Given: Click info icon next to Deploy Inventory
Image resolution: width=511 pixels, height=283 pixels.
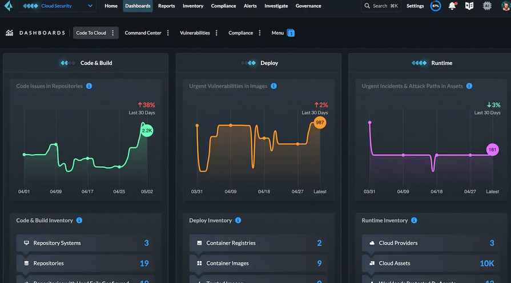Looking at the screenshot, I should (x=238, y=220).
